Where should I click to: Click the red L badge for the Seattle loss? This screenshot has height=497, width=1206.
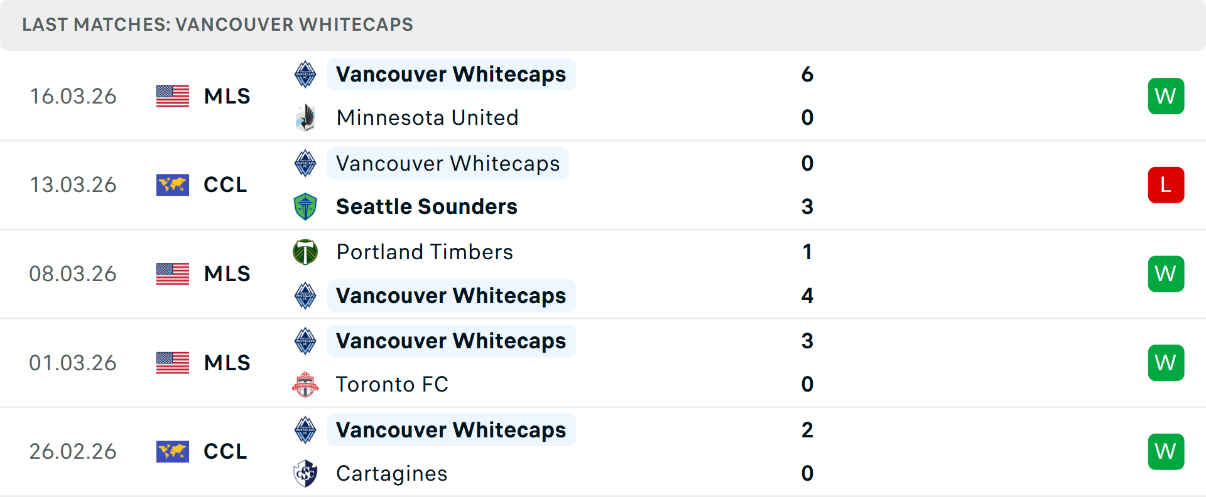[x=1166, y=184]
